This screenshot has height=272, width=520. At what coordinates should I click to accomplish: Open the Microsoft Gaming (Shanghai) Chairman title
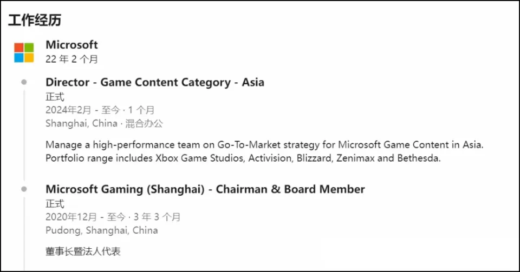(205, 189)
